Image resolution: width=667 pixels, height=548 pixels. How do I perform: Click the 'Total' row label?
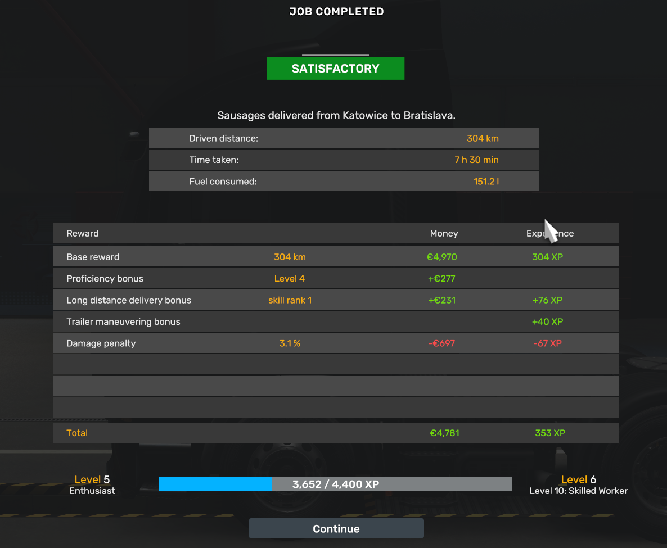[x=77, y=433]
